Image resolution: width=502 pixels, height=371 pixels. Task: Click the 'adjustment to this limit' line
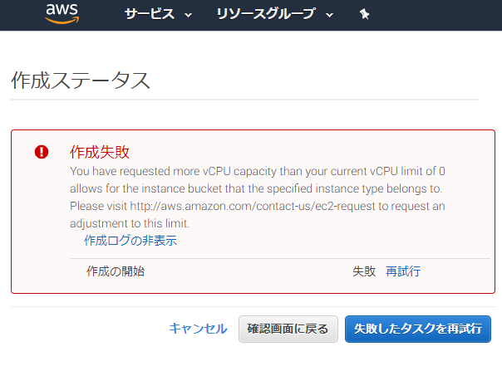pos(130,223)
